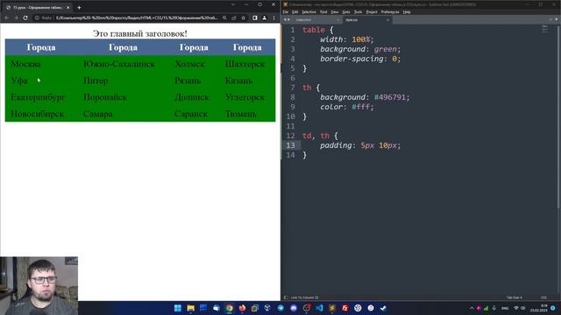Open the Goto menu in Sublime Text
The width and height of the screenshot is (561, 315).
point(346,11)
